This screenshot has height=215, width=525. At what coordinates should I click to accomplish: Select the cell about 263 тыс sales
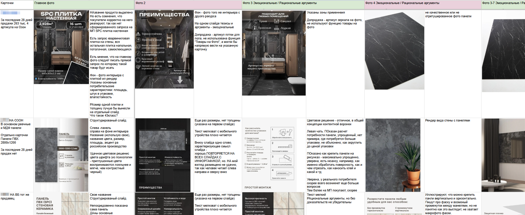[17, 24]
